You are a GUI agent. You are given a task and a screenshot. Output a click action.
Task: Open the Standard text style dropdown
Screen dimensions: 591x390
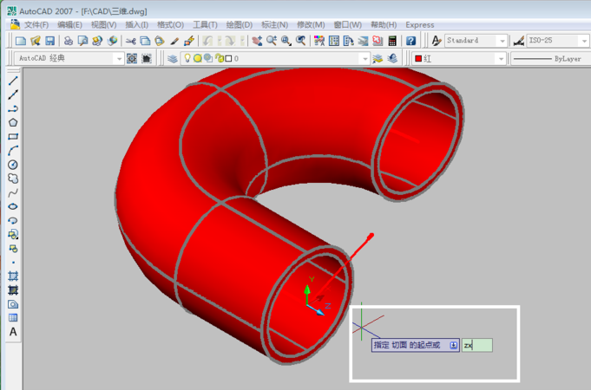pos(502,41)
